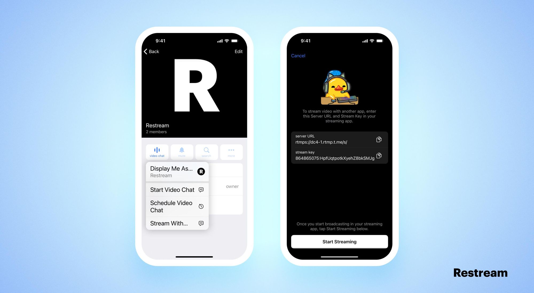Click the Start Streaming button
Image resolution: width=534 pixels, height=293 pixels.
point(339,242)
